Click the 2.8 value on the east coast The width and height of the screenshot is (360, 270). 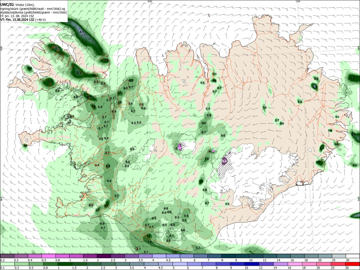[354, 135]
